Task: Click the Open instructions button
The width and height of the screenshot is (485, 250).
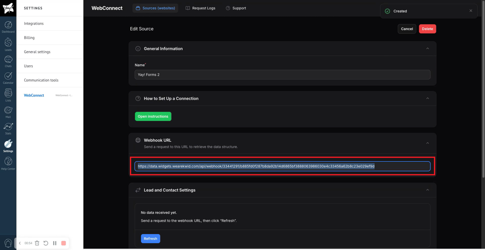Action: [153, 117]
